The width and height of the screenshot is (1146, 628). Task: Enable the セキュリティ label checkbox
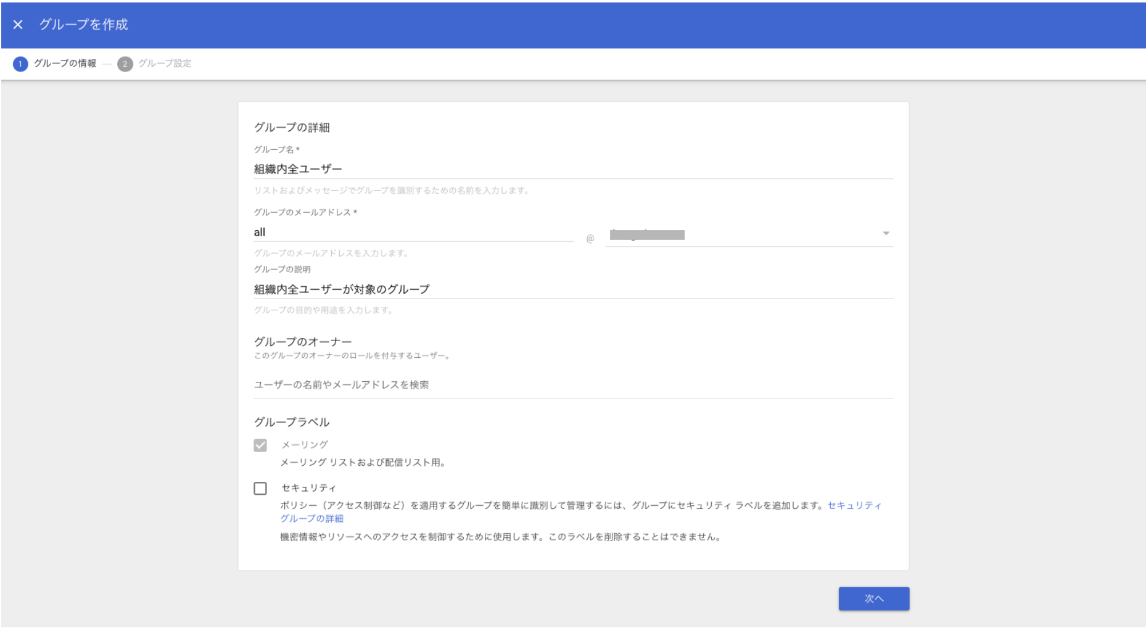click(x=260, y=489)
